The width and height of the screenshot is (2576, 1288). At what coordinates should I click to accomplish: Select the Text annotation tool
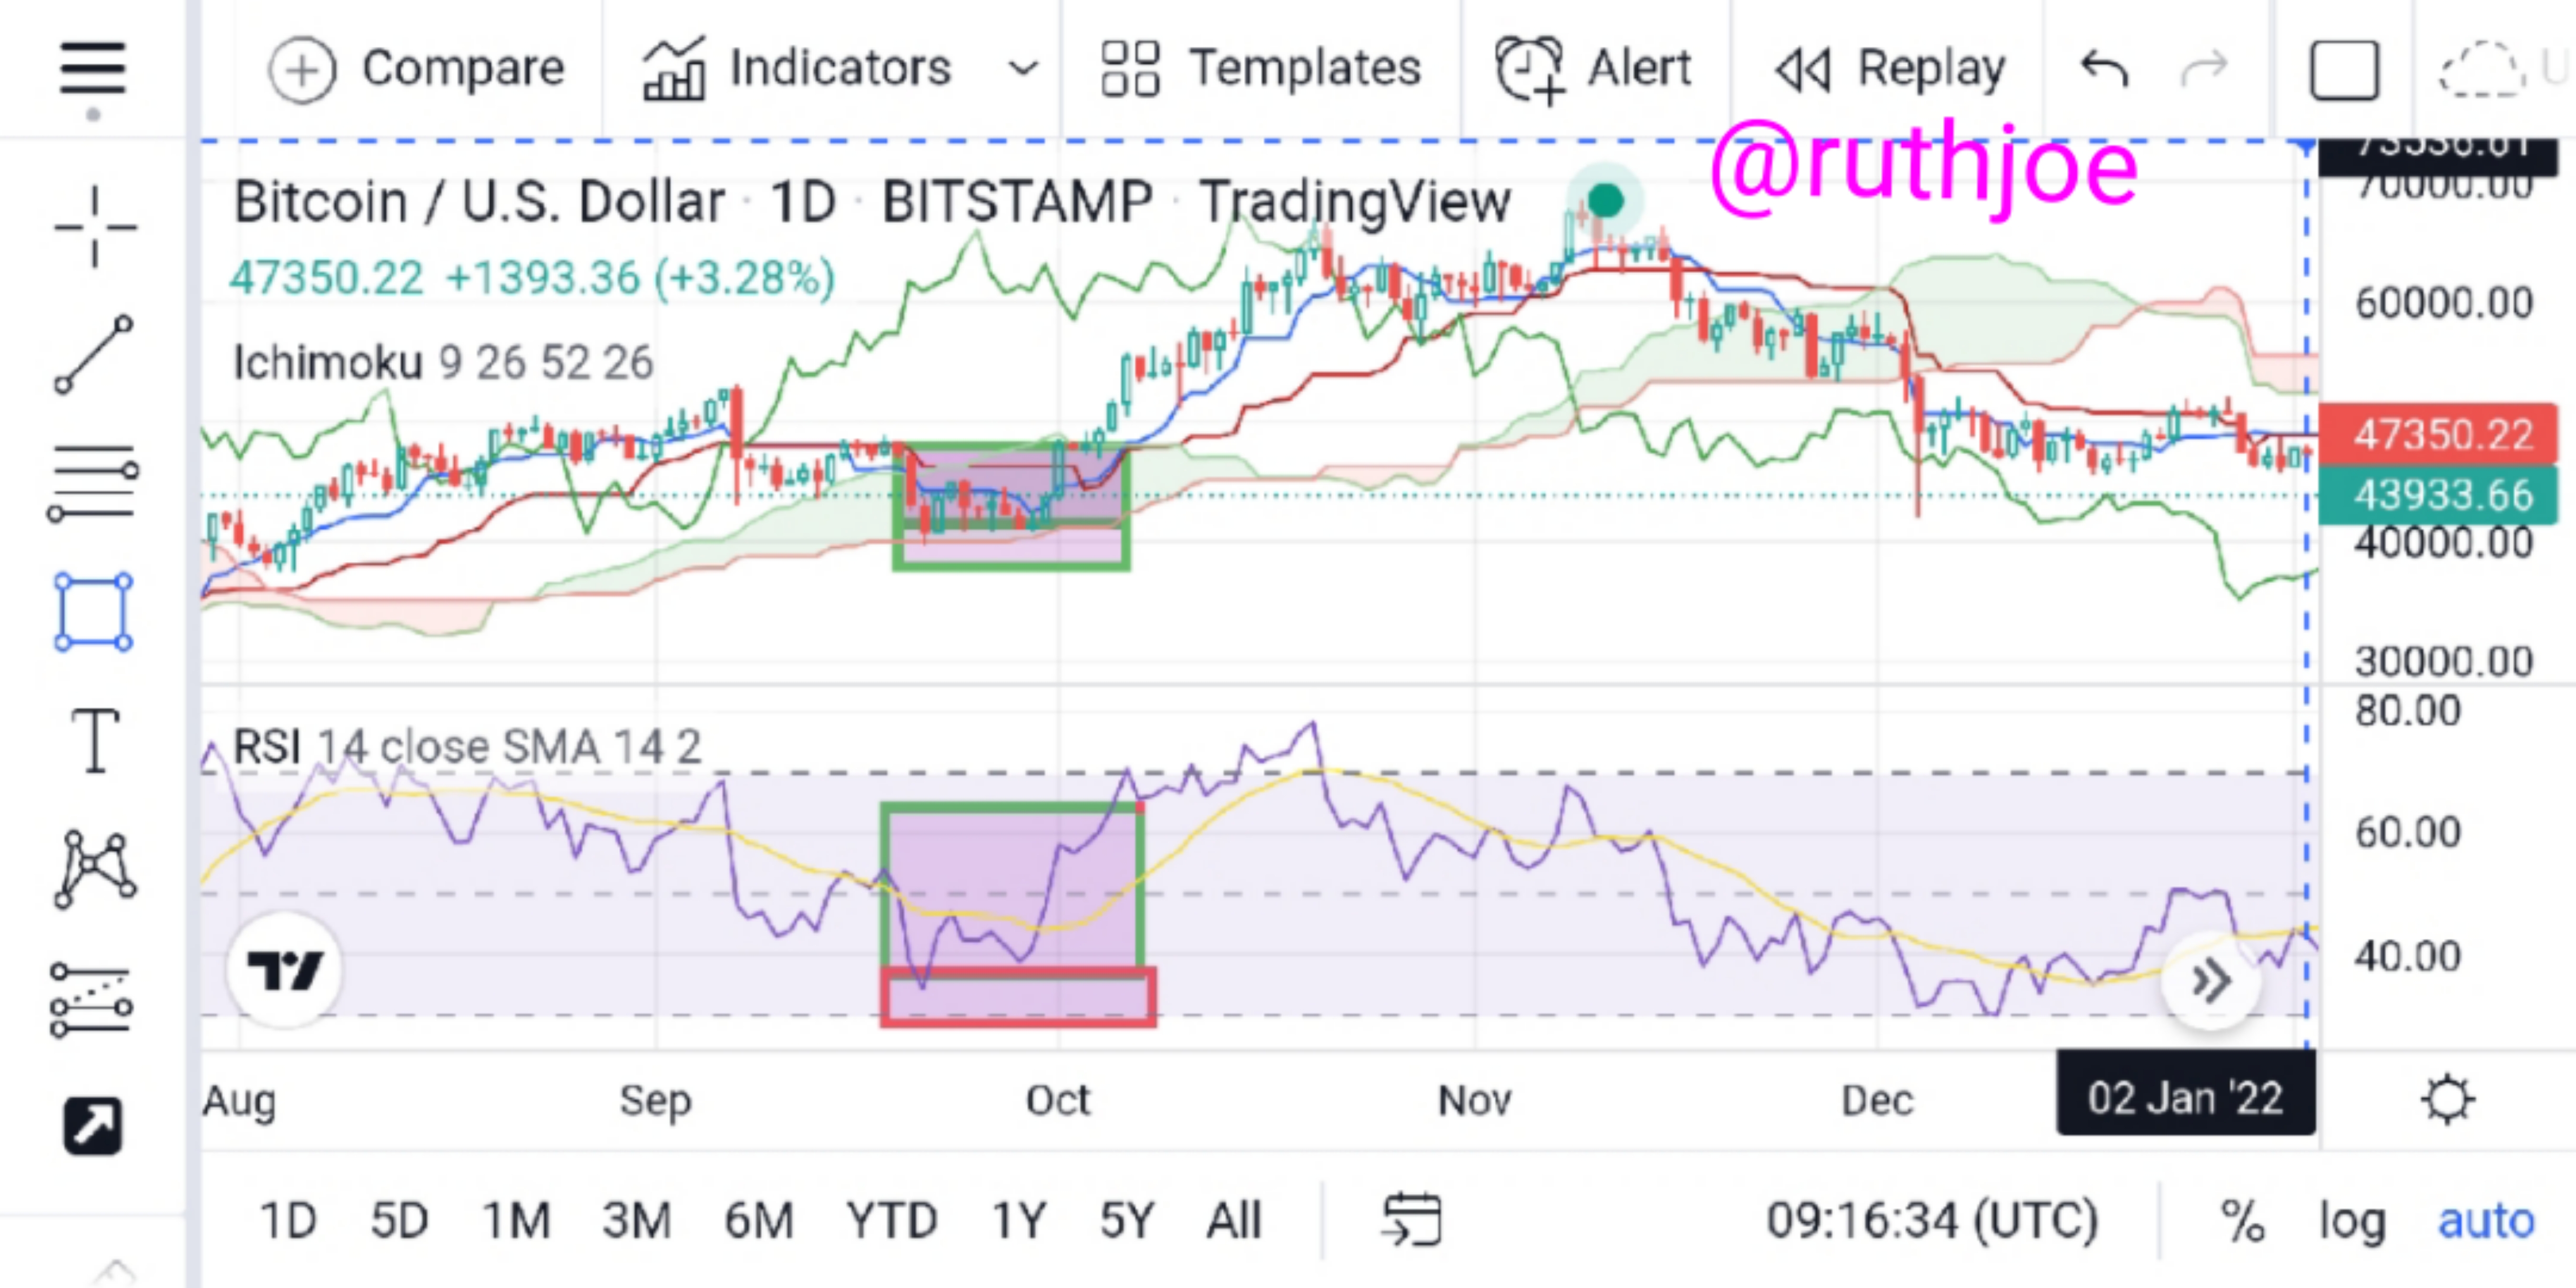95,741
